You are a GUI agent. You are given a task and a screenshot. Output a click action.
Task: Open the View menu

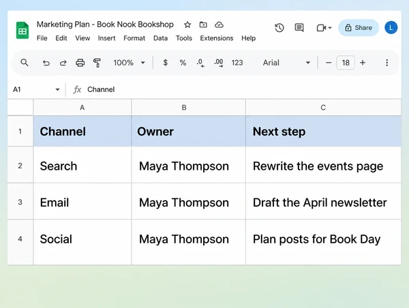pos(82,38)
